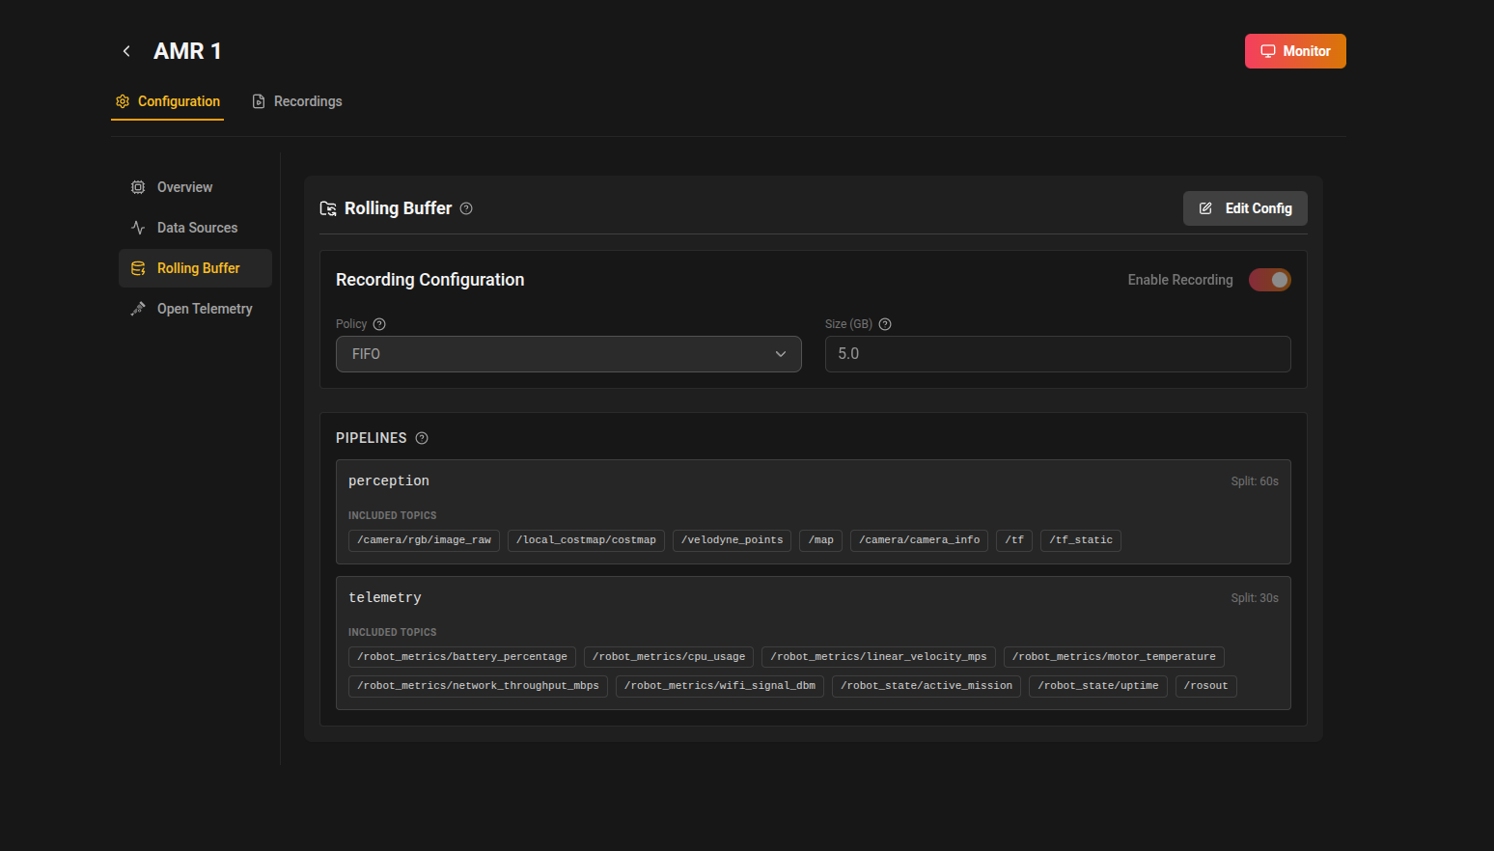Toggle the Enable Recording switch

1270,280
